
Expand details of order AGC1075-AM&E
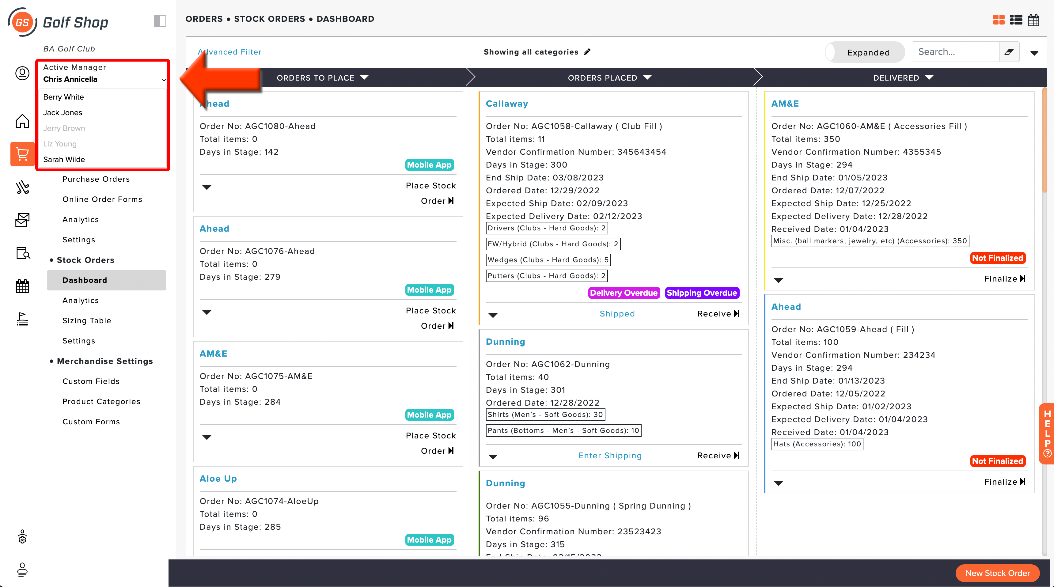(x=207, y=437)
